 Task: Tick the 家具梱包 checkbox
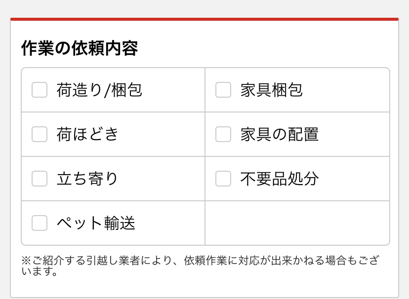(x=223, y=90)
